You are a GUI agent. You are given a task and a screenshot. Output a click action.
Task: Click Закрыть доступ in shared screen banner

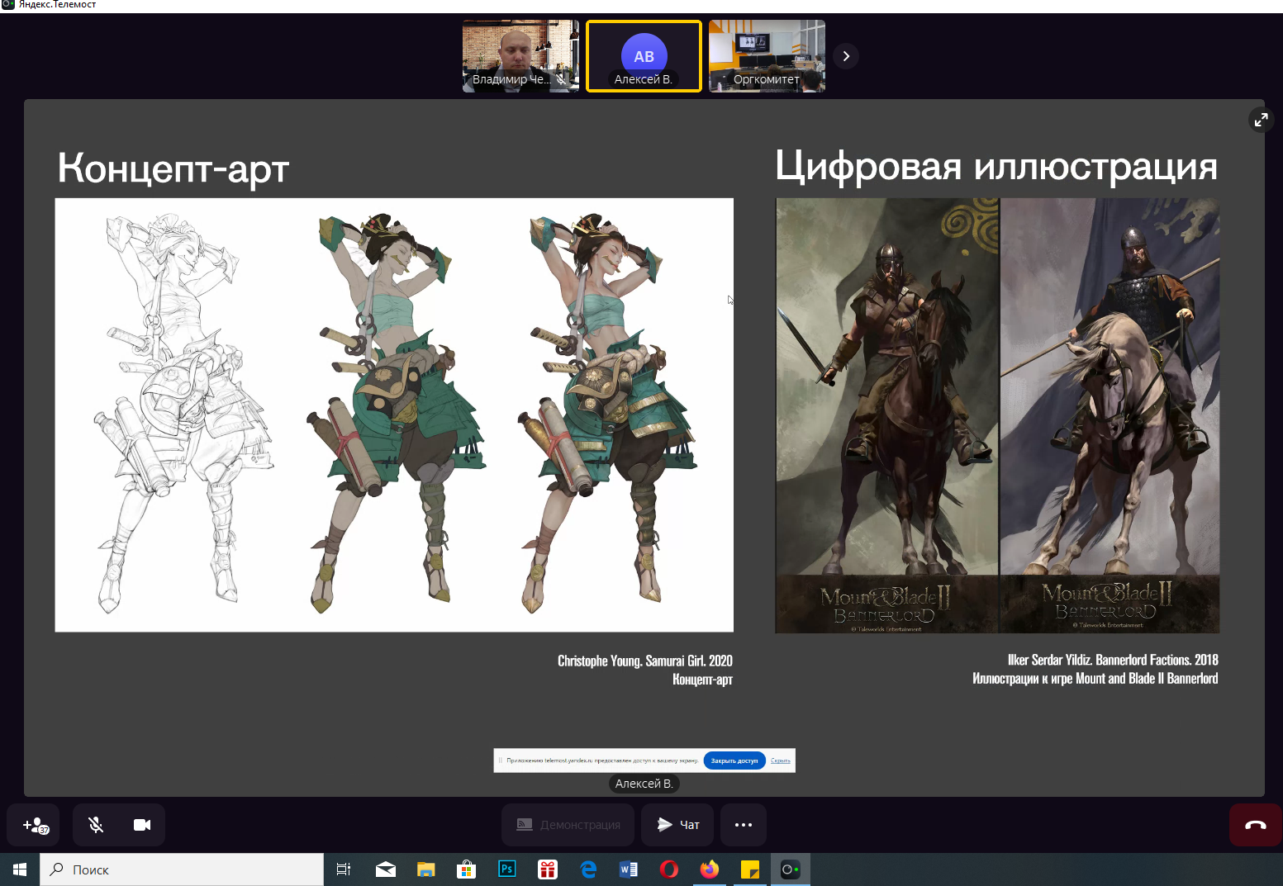(734, 760)
